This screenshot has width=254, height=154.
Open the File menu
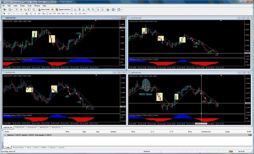pyautogui.click(x=3, y=6)
